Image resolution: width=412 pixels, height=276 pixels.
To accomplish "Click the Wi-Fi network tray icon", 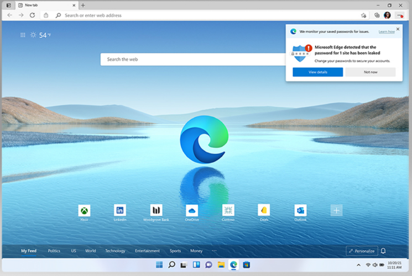I will point(368,265).
